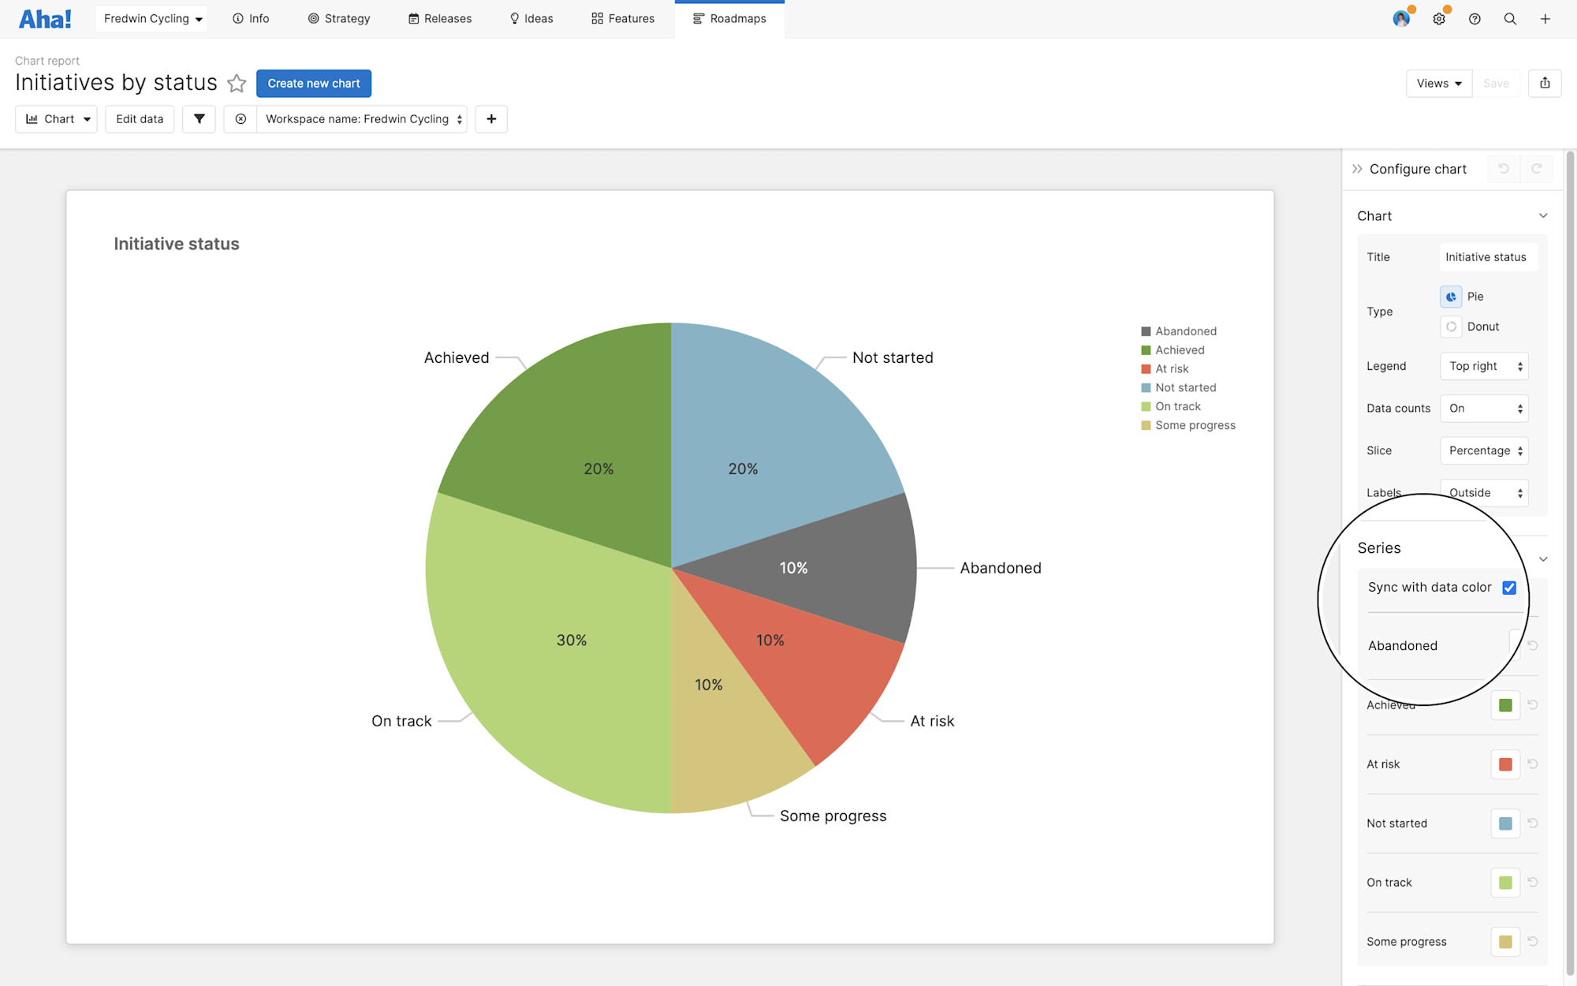Image resolution: width=1577 pixels, height=986 pixels.
Task: Open the filter icon in the toolbar
Action: [x=199, y=118]
